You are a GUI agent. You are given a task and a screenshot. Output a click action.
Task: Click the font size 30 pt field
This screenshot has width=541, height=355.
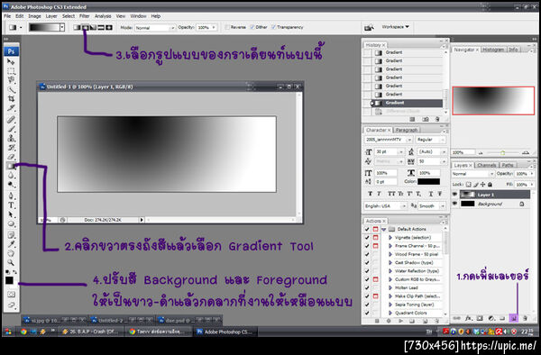click(x=389, y=152)
